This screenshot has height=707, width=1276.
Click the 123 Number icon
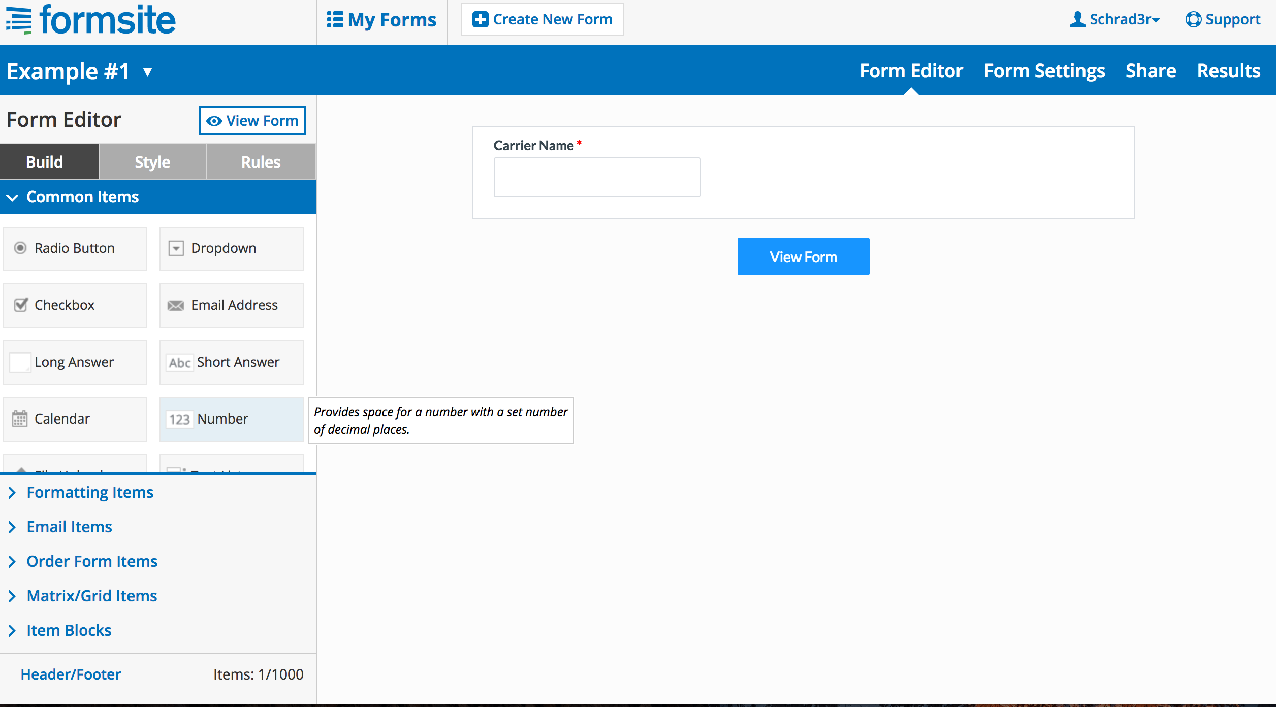(180, 419)
